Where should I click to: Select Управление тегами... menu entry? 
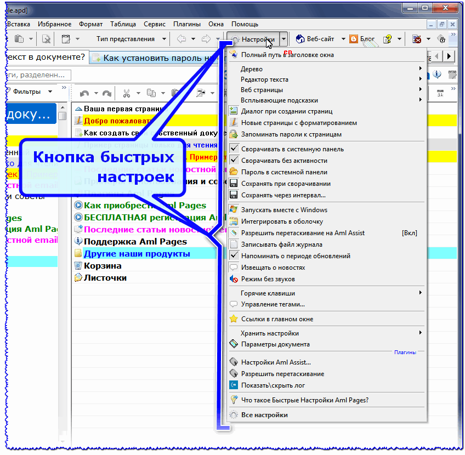[x=327, y=304]
